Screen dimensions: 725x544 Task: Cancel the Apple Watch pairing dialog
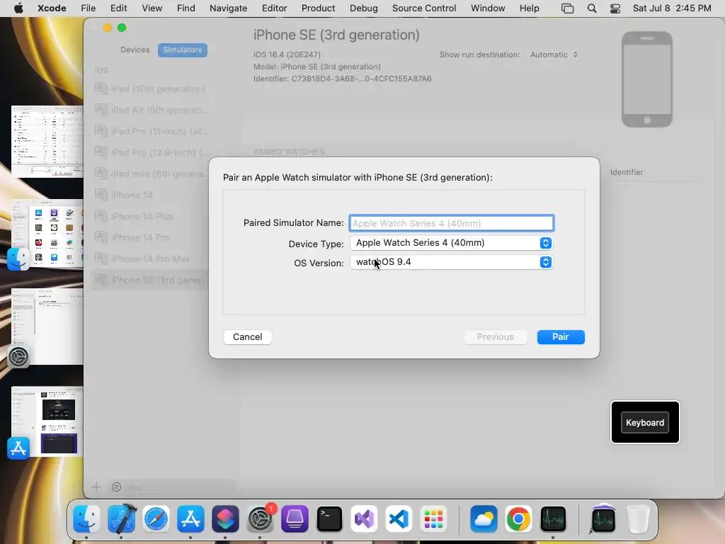click(247, 336)
